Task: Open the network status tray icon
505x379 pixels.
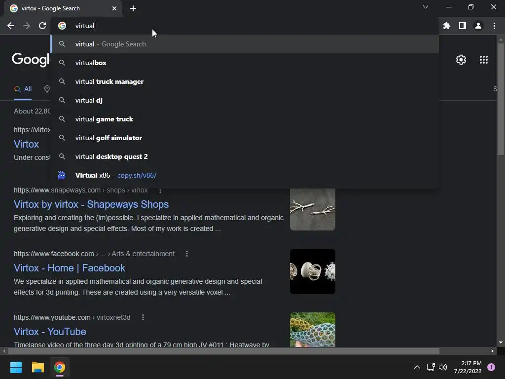Action: click(431, 367)
